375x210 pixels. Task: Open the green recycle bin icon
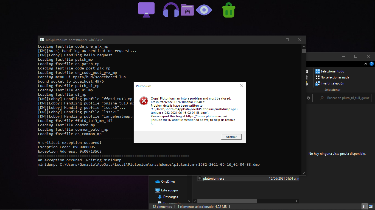[228, 10]
